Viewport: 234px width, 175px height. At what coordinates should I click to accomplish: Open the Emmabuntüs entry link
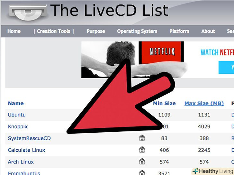(x=24, y=173)
